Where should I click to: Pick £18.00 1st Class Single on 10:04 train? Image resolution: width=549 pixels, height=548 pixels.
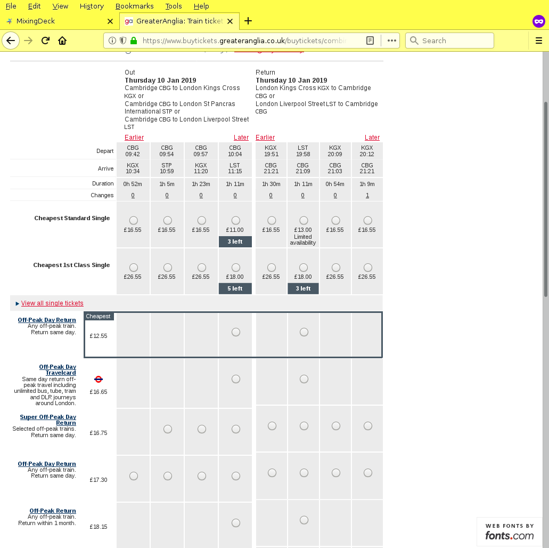click(x=236, y=268)
